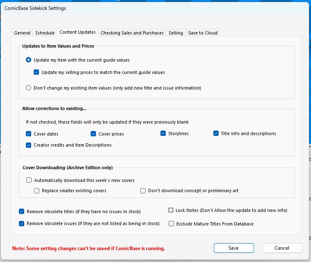311x262 pixels.
Task: Switch to the General tab
Action: coord(22,33)
